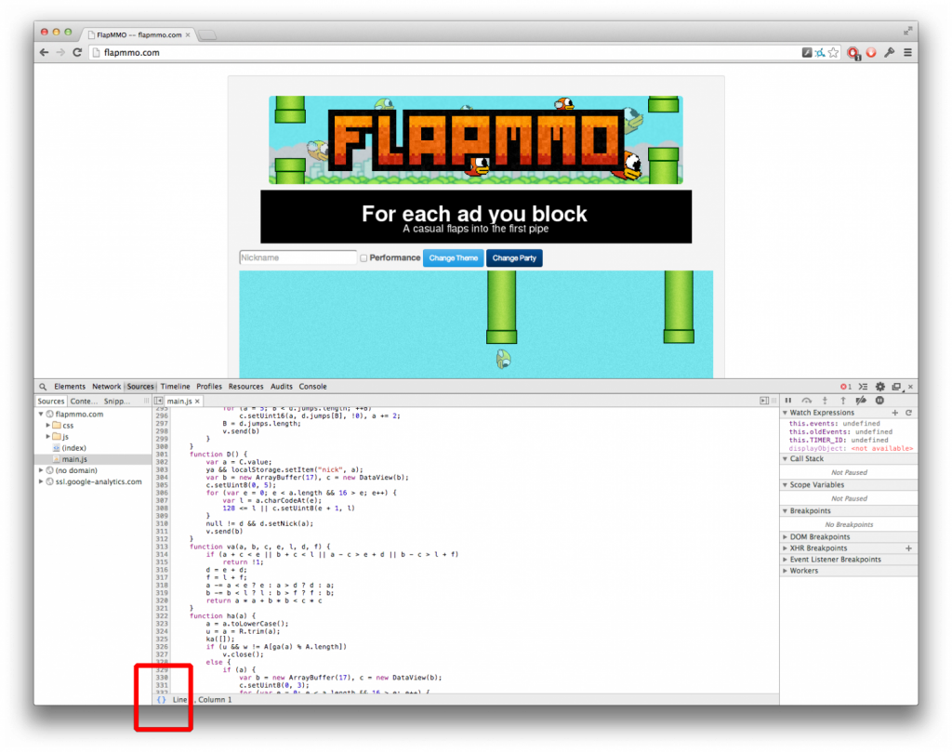Expand the Workers section
The width and height of the screenshot is (952, 752).
tap(785, 571)
